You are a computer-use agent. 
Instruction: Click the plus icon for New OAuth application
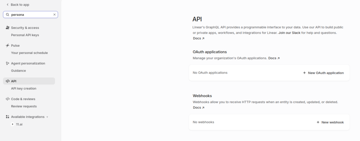click(x=304, y=73)
